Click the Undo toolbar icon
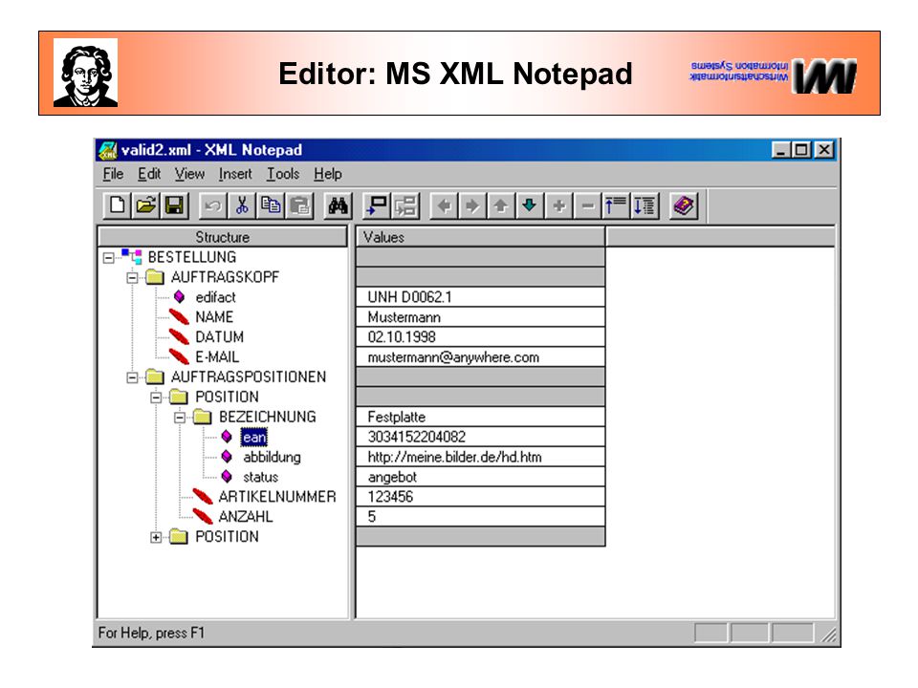The image size is (918, 688). 213,206
